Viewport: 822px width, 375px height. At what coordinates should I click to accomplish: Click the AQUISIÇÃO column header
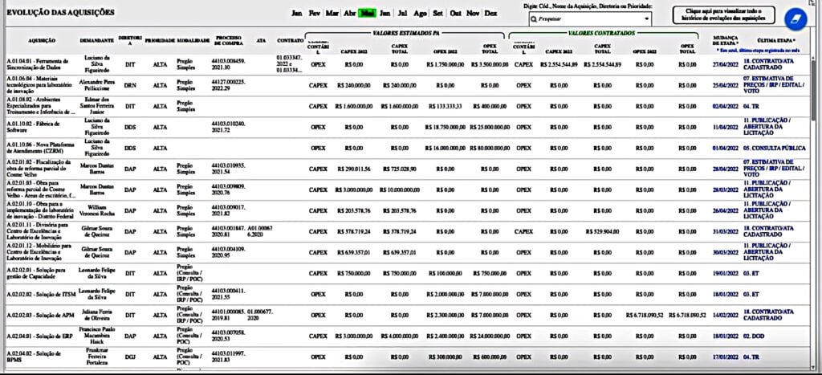(41, 39)
